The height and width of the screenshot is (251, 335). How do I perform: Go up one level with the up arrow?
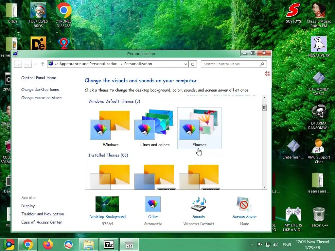[43, 64]
